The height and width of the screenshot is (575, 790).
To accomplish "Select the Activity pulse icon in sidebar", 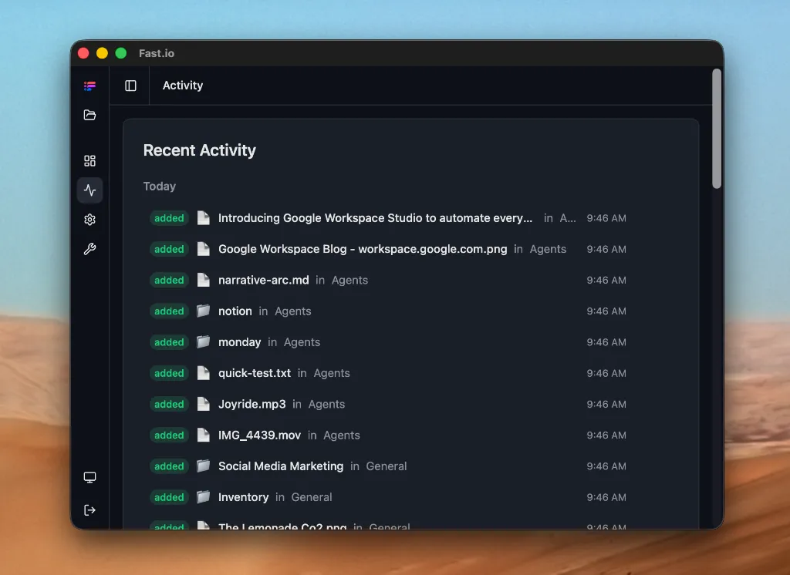I will (89, 190).
